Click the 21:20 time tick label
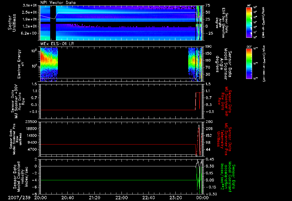292x201 pixels. (x=94, y=198)
